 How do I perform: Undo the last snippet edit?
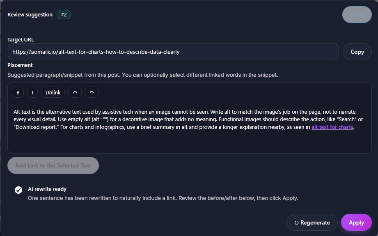pyautogui.click(x=75, y=92)
